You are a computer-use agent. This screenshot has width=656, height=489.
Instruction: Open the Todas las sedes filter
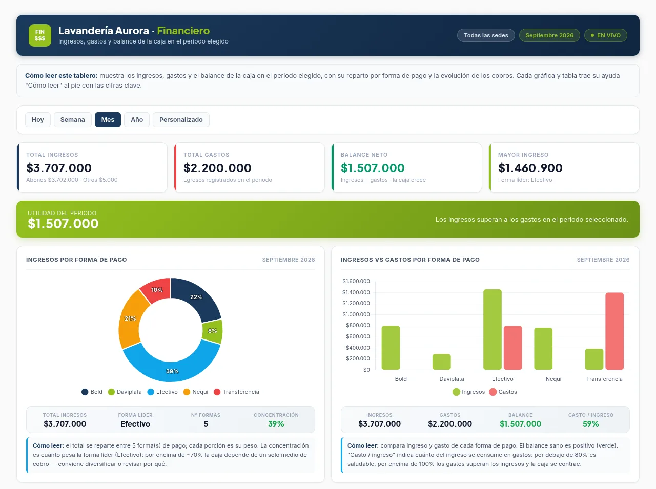[486, 35]
